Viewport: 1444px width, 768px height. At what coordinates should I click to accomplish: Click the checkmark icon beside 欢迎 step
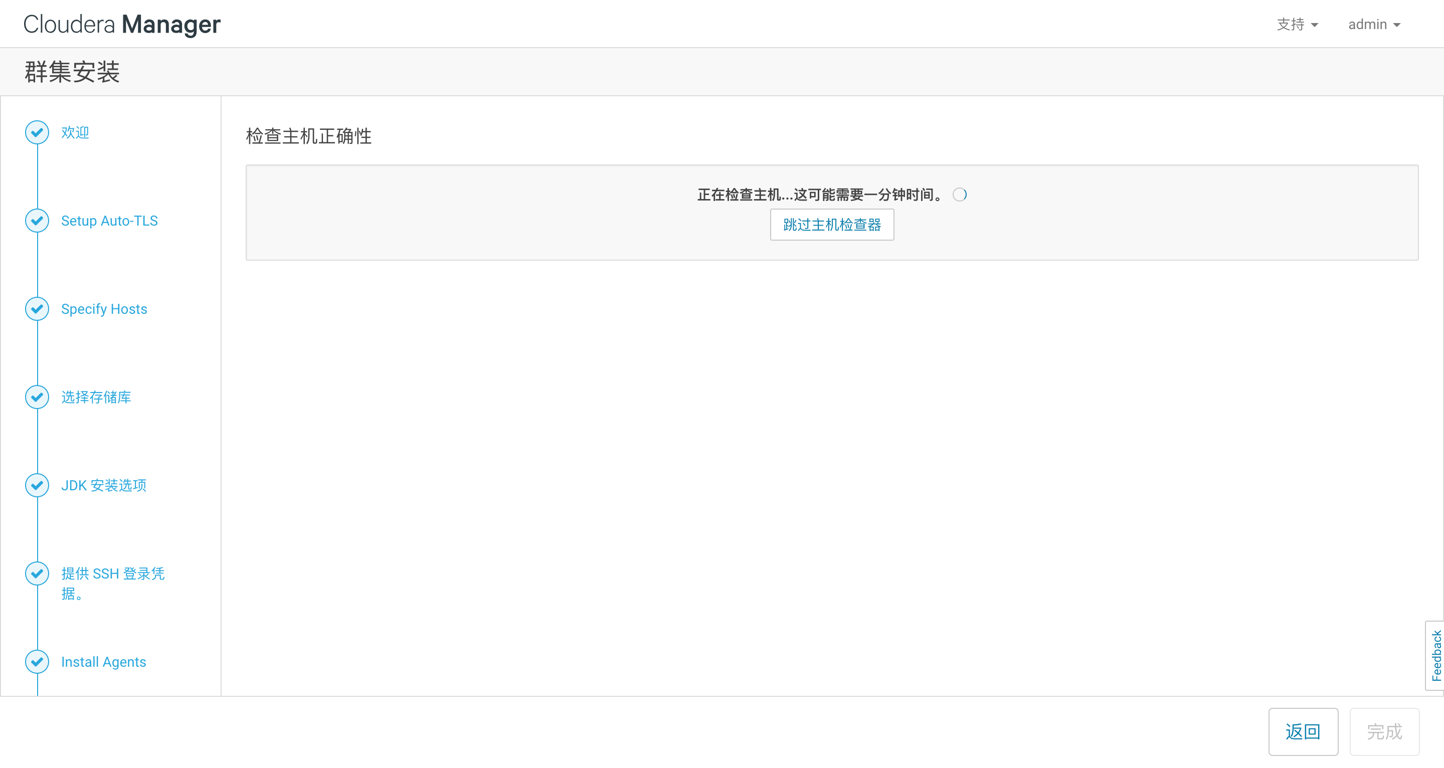click(x=37, y=132)
